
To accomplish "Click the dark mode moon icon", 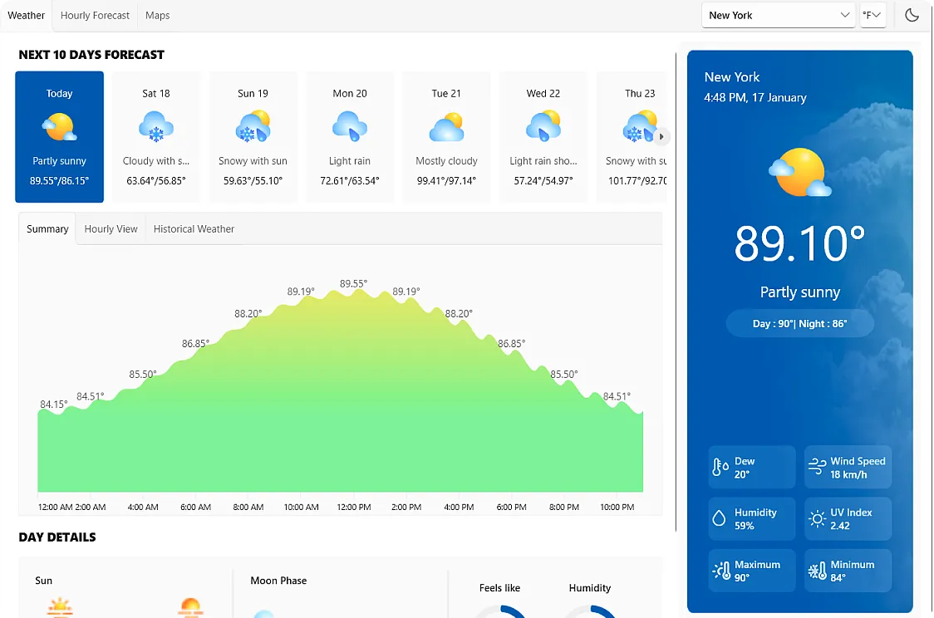I will pyautogui.click(x=911, y=15).
